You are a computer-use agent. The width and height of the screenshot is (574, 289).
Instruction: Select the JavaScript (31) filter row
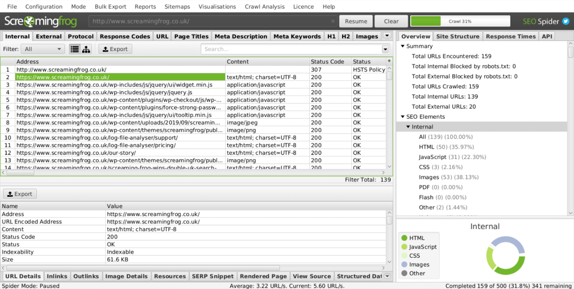[452, 157]
